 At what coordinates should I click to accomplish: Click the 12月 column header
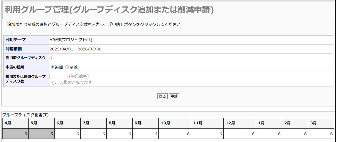pyautogui.click(x=240, y=123)
